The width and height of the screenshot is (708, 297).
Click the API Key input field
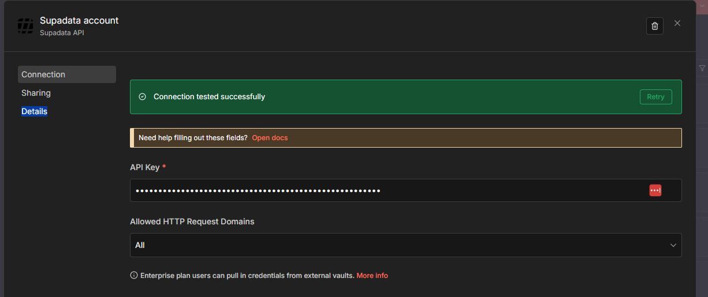(405, 190)
